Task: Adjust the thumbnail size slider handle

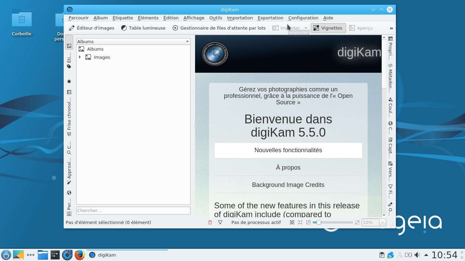Action: click(x=319, y=222)
